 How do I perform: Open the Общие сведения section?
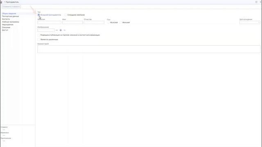(x=9, y=13)
